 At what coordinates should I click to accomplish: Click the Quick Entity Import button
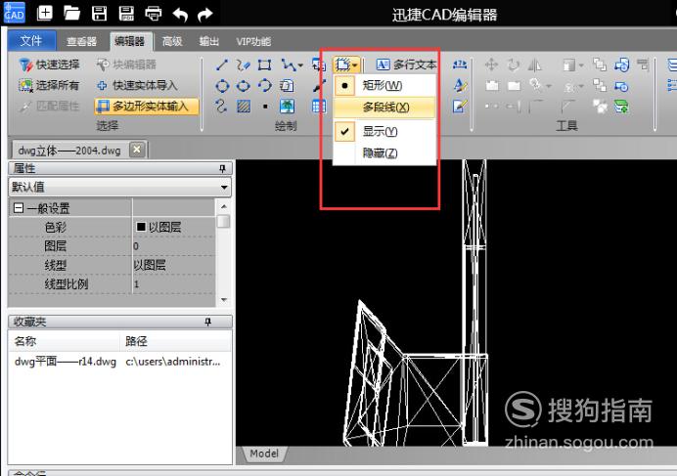point(137,85)
